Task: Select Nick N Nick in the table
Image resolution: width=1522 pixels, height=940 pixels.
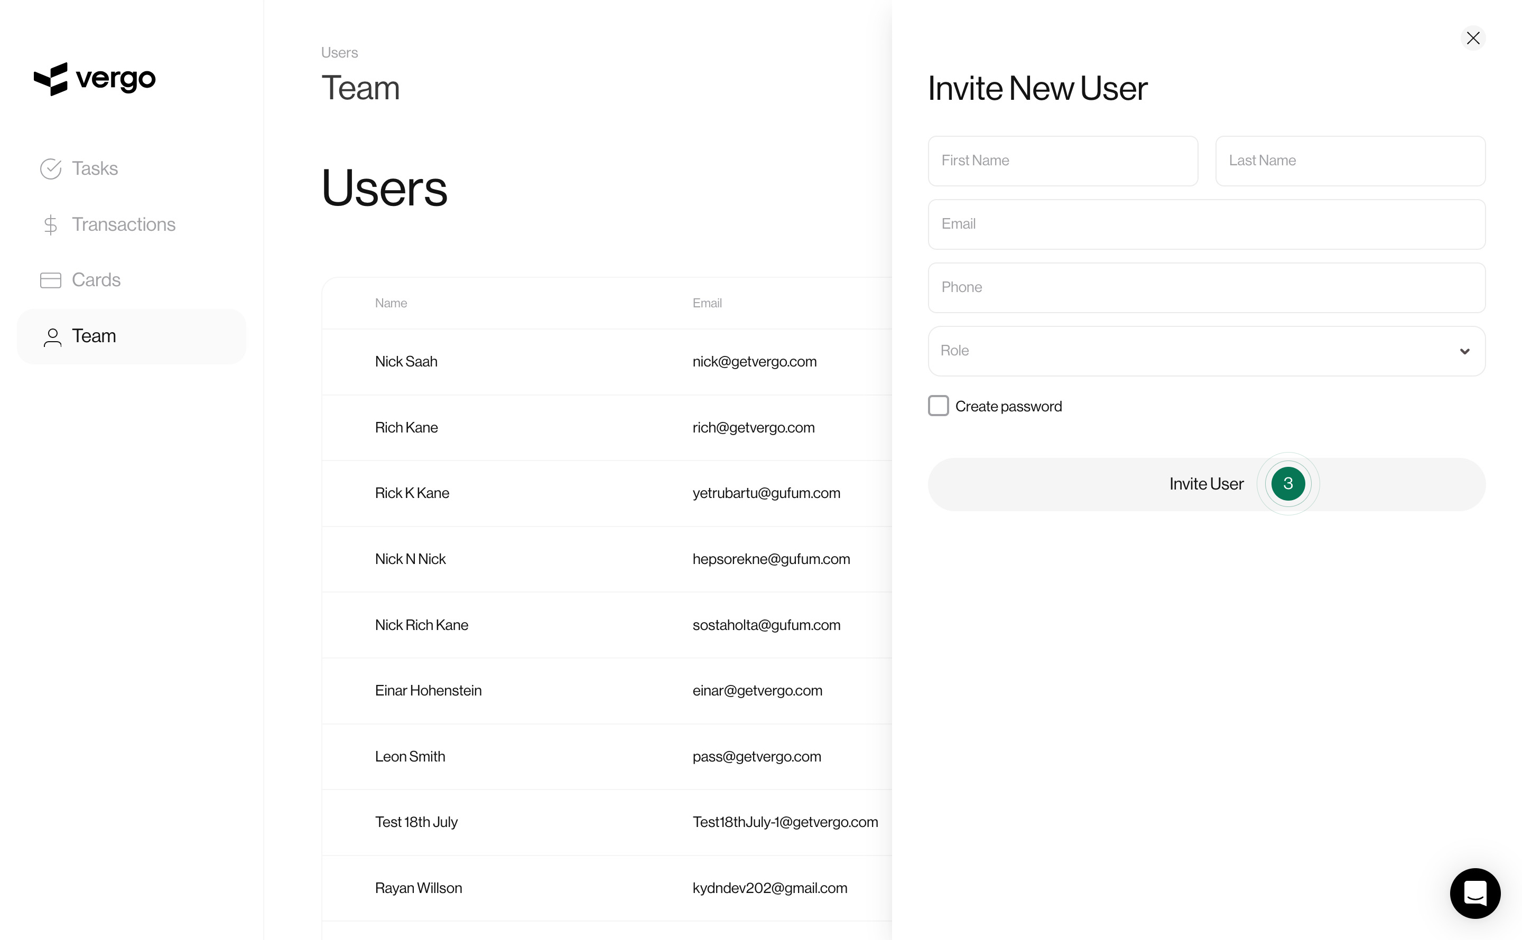Action: (x=410, y=559)
